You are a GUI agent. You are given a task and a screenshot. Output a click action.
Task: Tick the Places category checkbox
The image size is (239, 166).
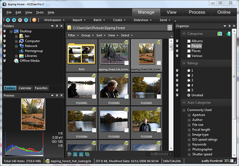189,51
